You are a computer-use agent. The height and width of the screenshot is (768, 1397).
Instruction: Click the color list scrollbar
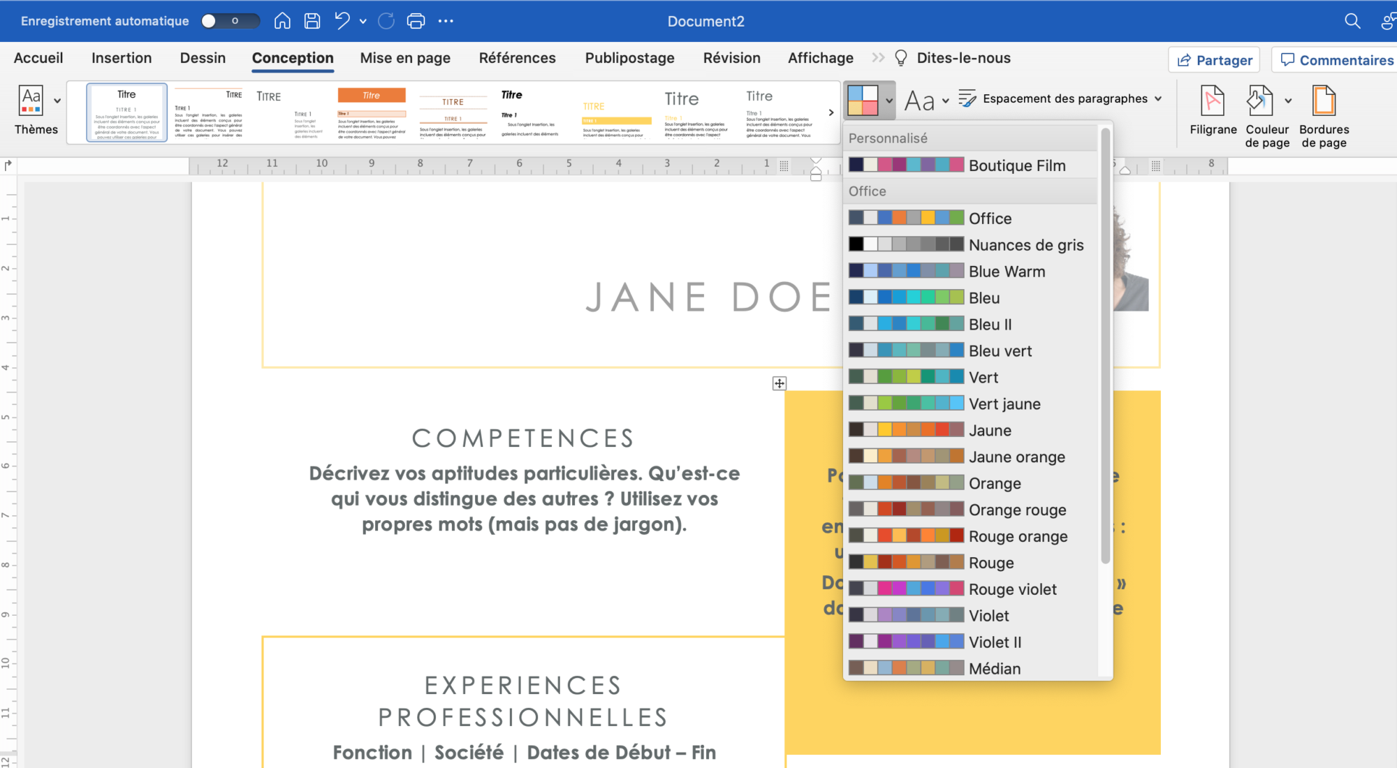[1105, 346]
